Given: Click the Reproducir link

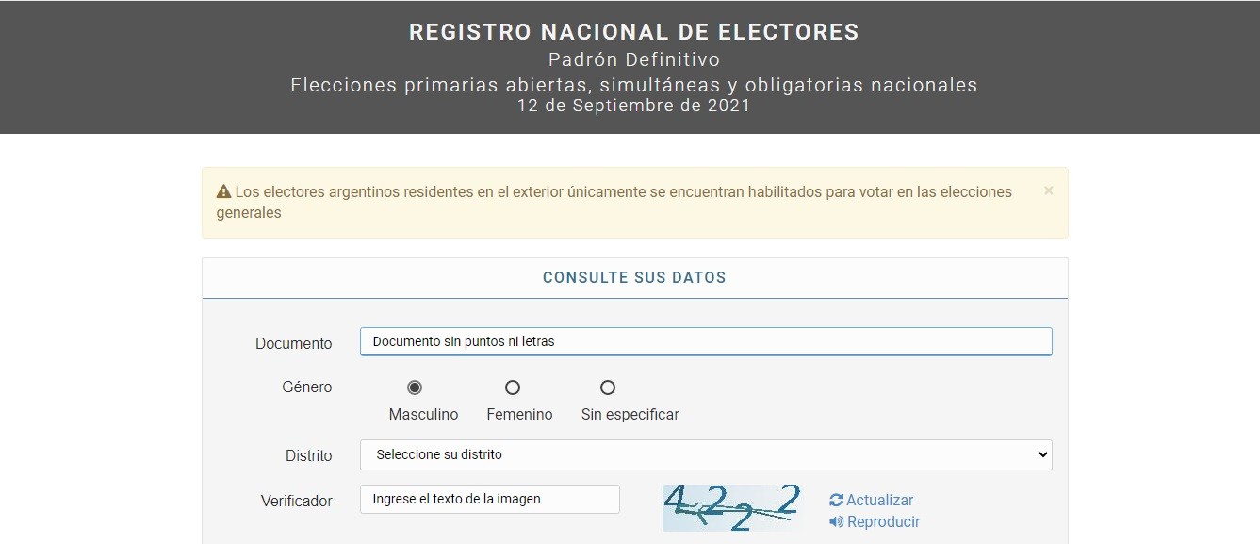Looking at the screenshot, I should point(882,521).
